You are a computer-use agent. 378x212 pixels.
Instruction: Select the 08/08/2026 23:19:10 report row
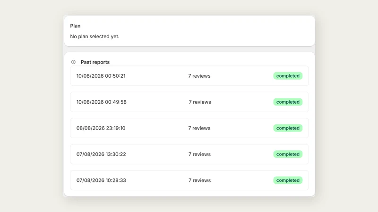tap(189, 128)
